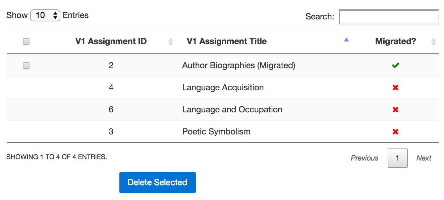Click the V1 Assignment ID column header
The width and height of the screenshot is (444, 200).
tap(111, 41)
